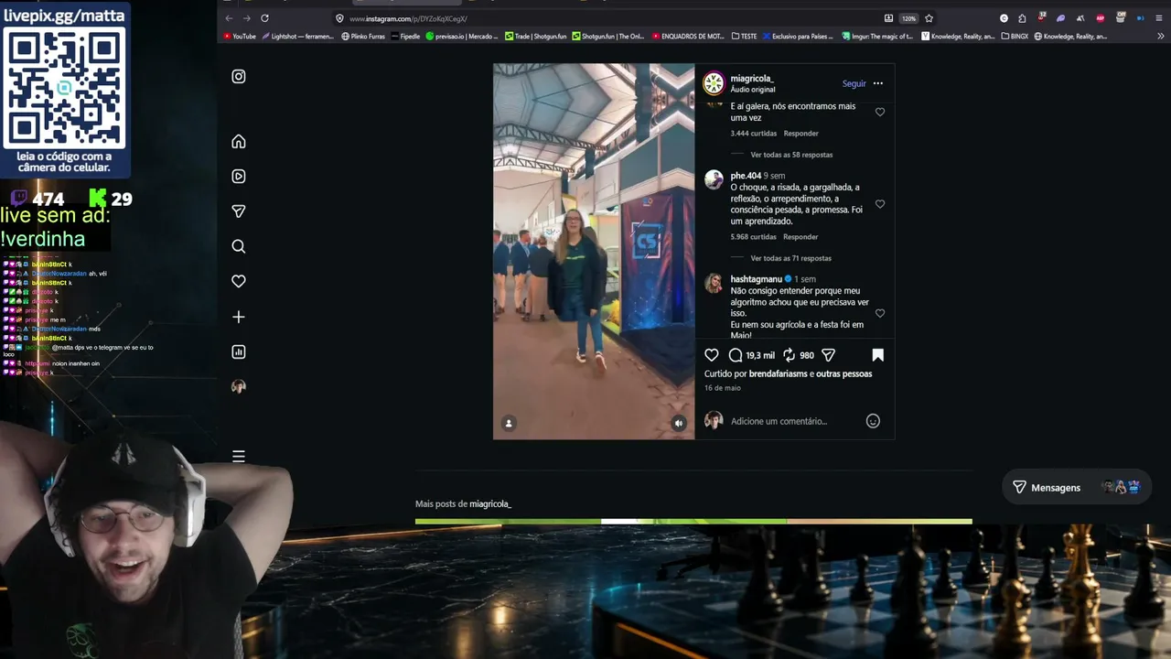The image size is (1171, 659).
Task: Open the YouTube bookmark
Action: pos(240,37)
